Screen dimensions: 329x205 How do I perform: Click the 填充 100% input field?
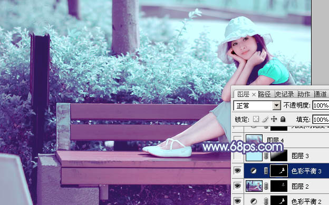point(321,120)
